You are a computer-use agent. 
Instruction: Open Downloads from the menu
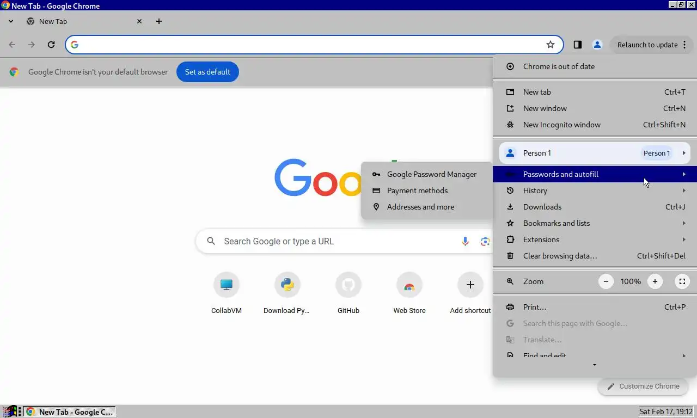(595, 207)
